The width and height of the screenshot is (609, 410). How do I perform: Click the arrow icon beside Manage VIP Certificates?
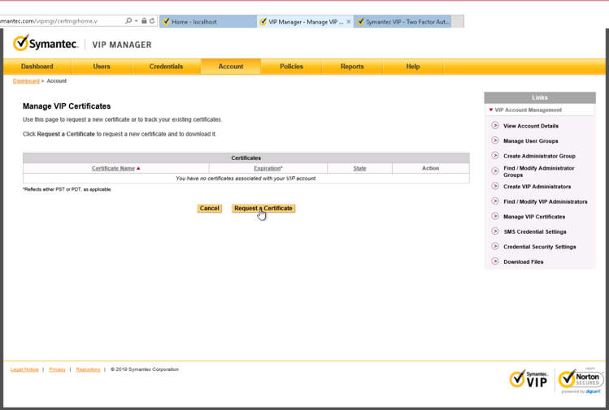(495, 217)
